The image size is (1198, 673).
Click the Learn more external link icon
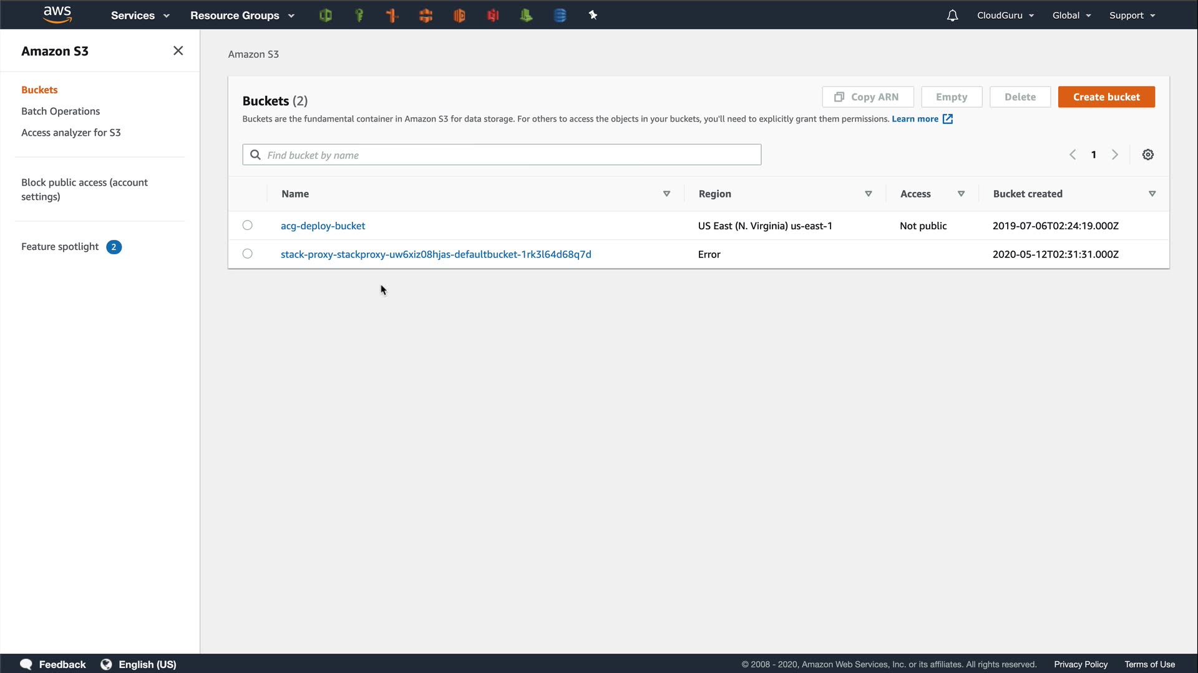pyautogui.click(x=947, y=119)
